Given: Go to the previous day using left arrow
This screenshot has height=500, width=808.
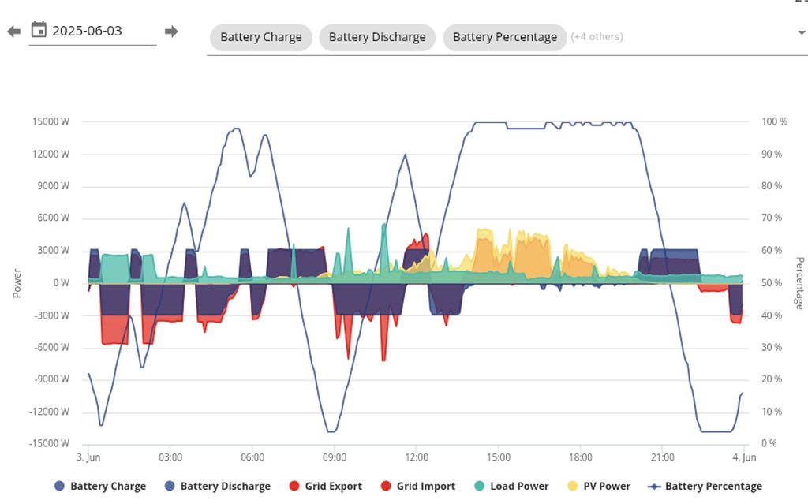Looking at the screenshot, I should point(13,32).
